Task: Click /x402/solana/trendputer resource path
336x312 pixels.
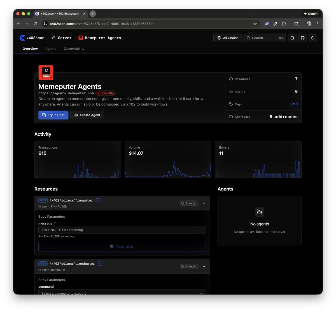Action: click(72, 264)
